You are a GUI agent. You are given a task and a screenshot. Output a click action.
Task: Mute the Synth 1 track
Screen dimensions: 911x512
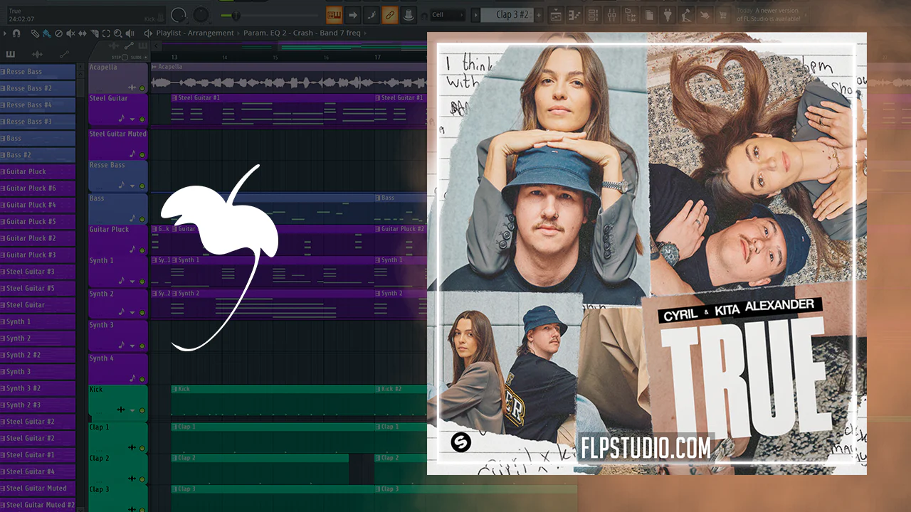coord(142,282)
